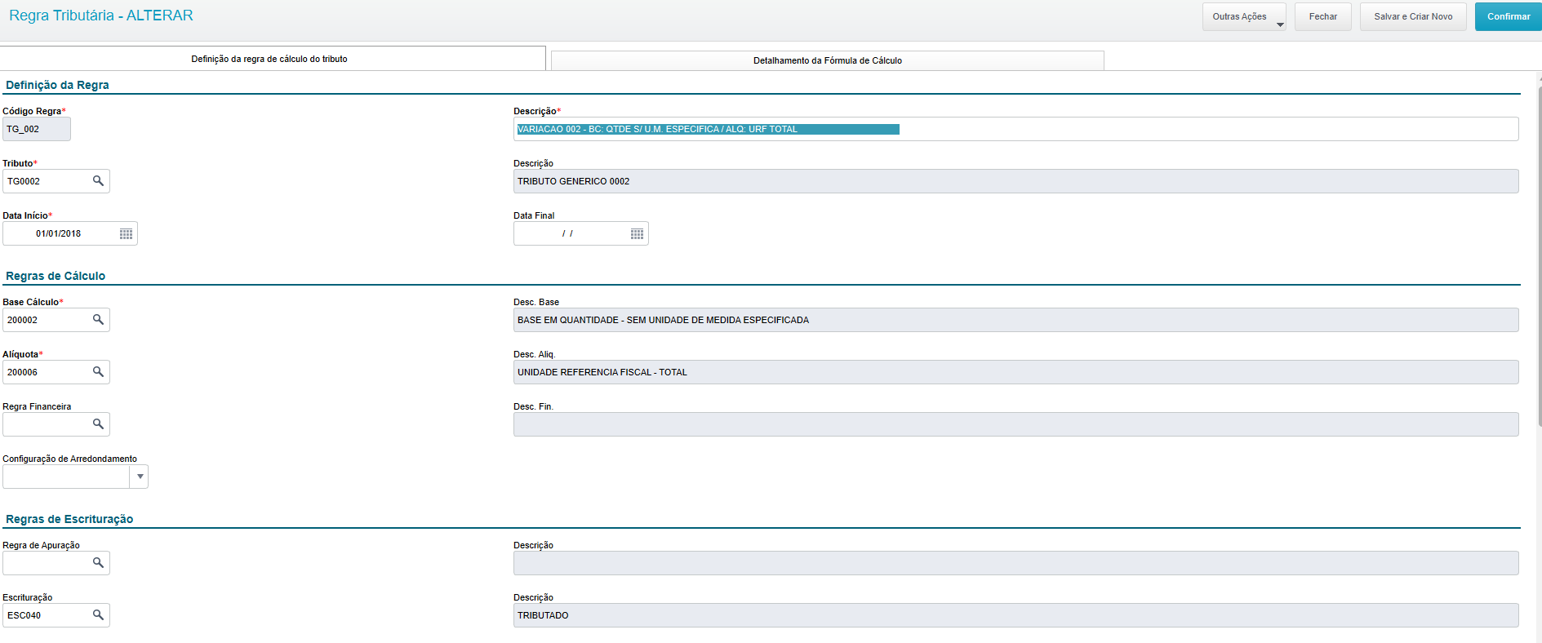Image resolution: width=1542 pixels, height=643 pixels.
Task: Open the Data Início calendar picker
Action: [x=126, y=234]
